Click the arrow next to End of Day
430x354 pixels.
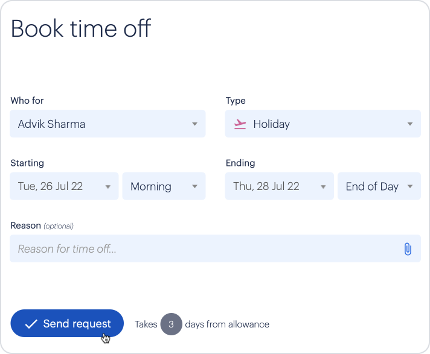coord(410,187)
